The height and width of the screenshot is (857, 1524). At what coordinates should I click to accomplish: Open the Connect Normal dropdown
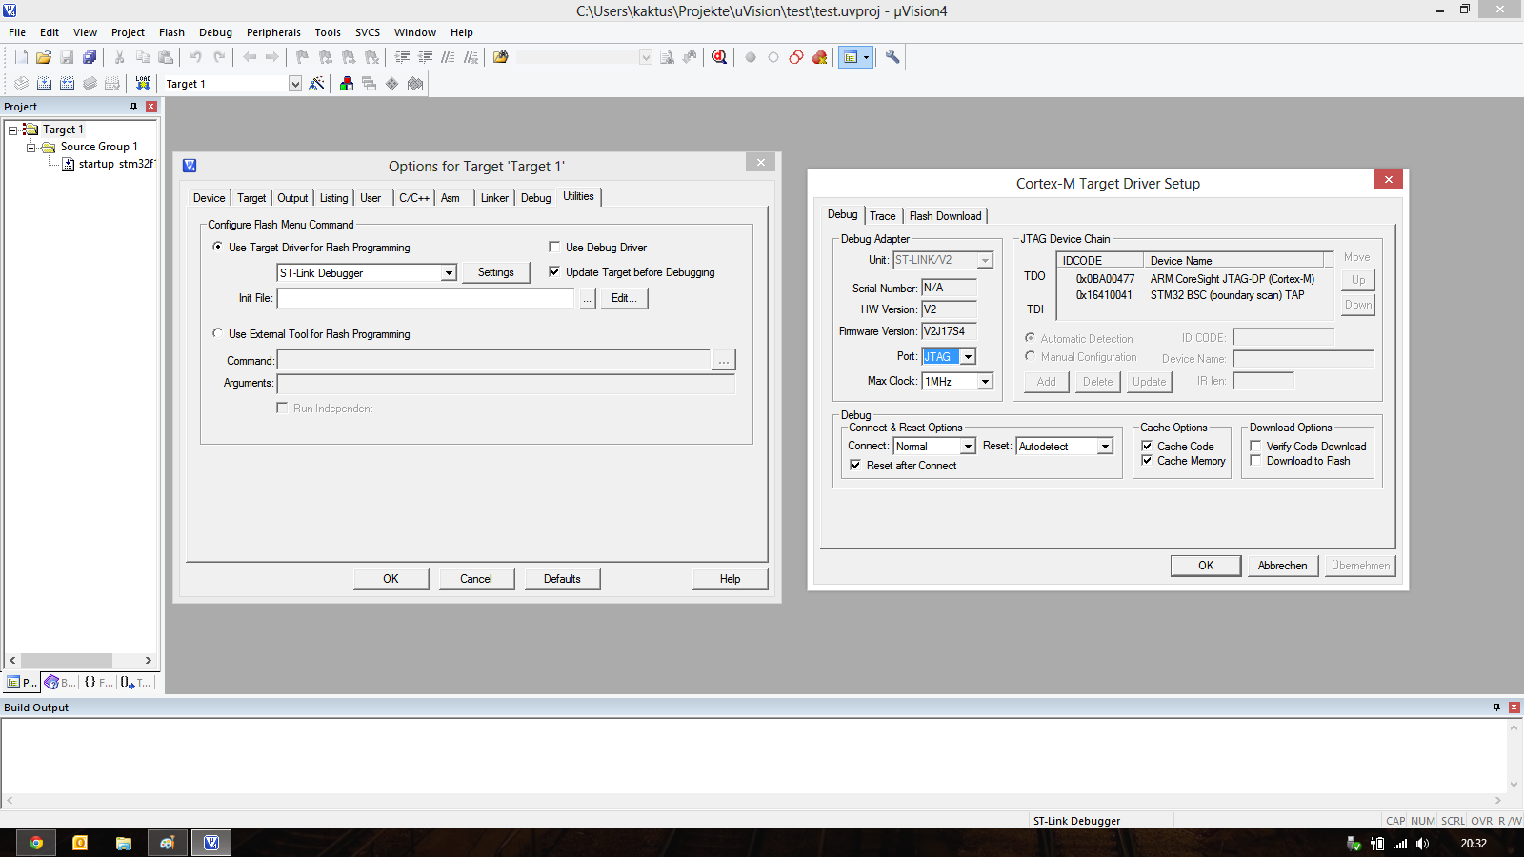coord(968,446)
